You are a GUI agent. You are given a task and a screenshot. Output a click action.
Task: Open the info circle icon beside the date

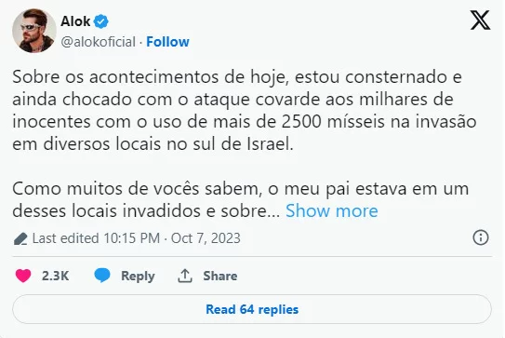pyautogui.click(x=481, y=237)
